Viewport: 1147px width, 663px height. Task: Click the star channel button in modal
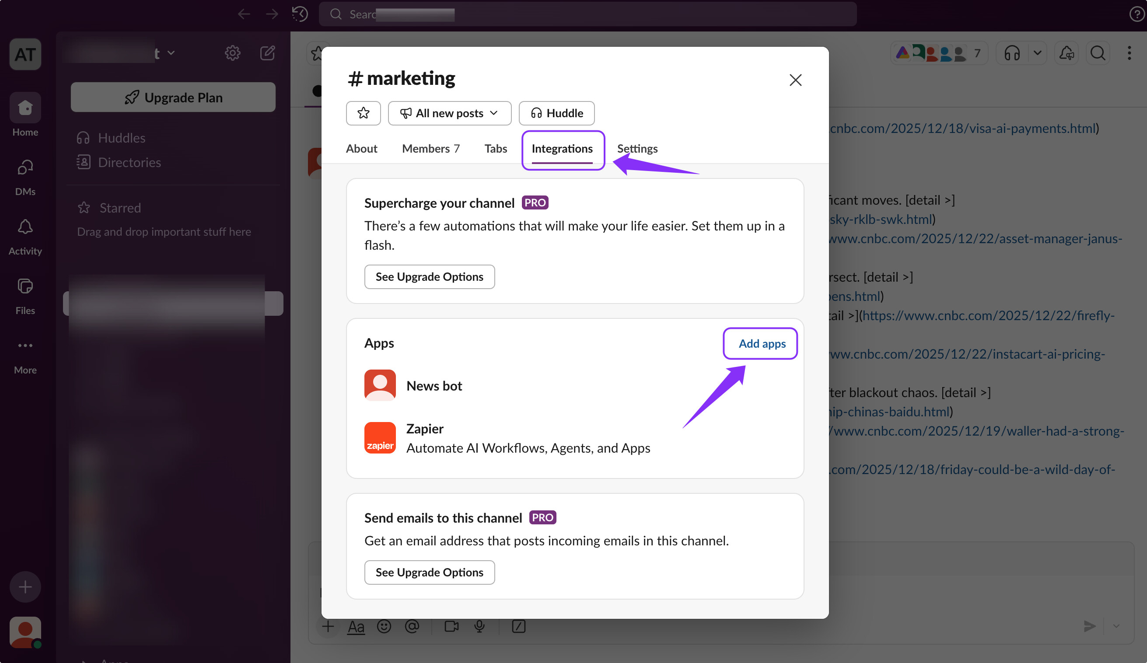[363, 113]
